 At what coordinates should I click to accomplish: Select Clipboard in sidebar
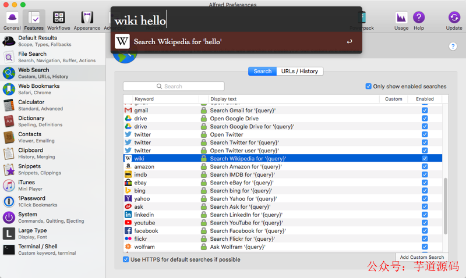click(x=53, y=153)
